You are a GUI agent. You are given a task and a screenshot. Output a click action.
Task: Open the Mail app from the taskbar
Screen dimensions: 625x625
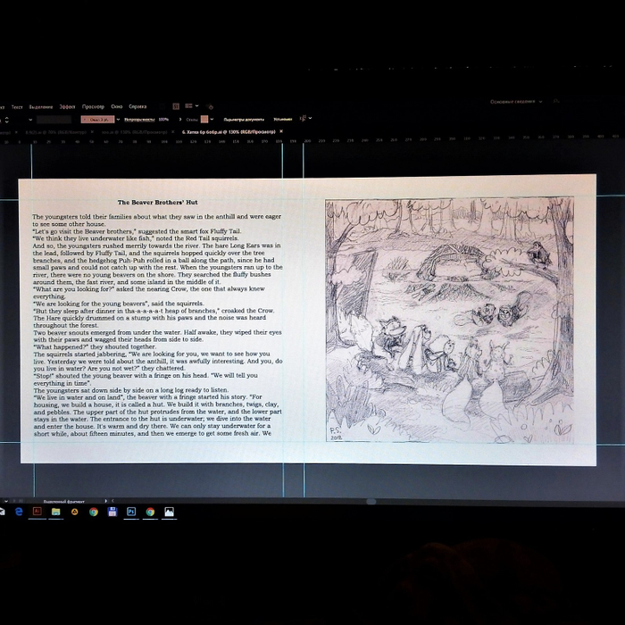click(x=2, y=512)
